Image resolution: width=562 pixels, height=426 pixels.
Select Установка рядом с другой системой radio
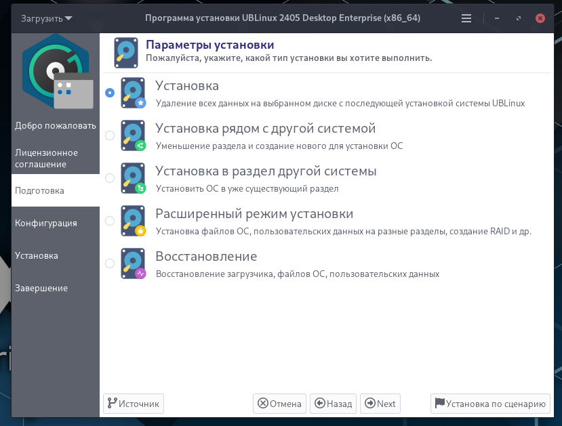click(110, 135)
